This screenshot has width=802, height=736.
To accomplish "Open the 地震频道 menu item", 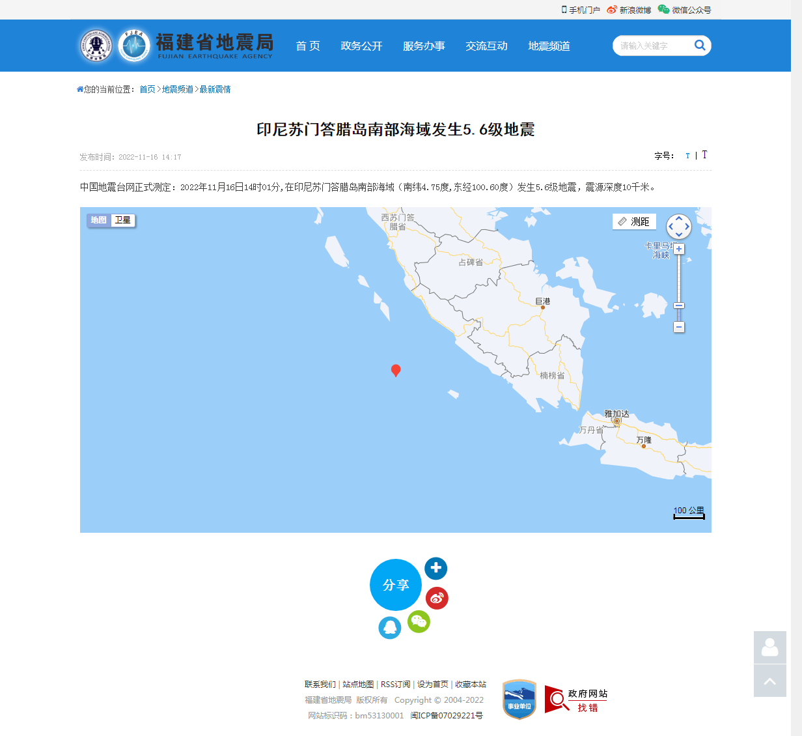I will [x=549, y=46].
